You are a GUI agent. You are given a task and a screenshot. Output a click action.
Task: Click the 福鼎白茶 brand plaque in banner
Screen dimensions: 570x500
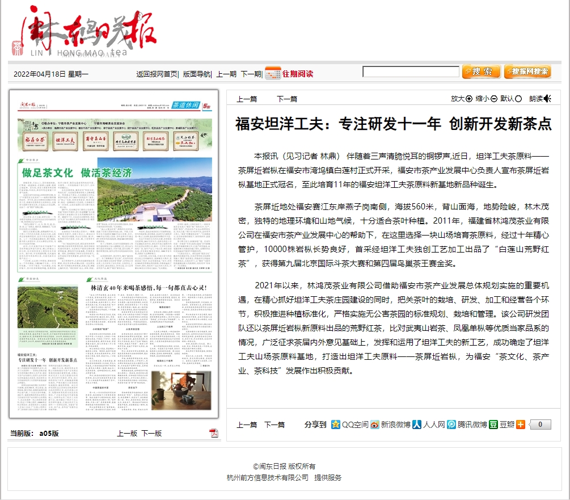(x=35, y=141)
